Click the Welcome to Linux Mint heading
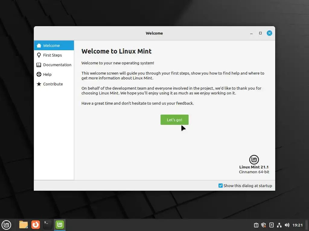 tap(116, 51)
